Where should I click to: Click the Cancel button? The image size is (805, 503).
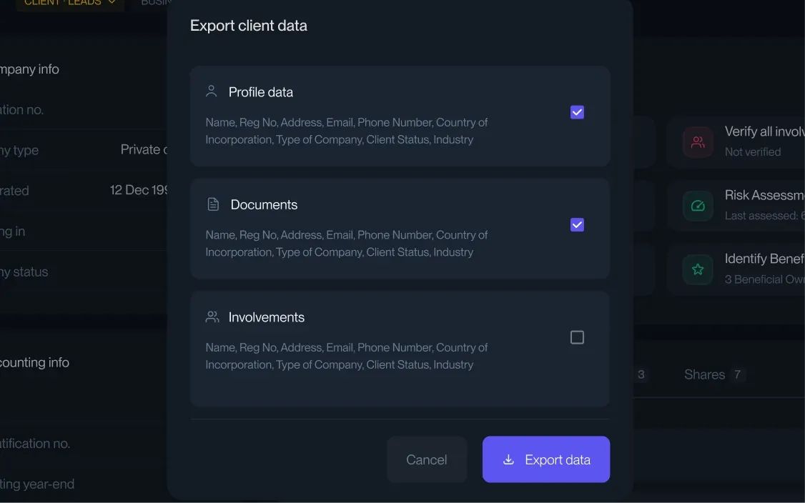tap(427, 459)
